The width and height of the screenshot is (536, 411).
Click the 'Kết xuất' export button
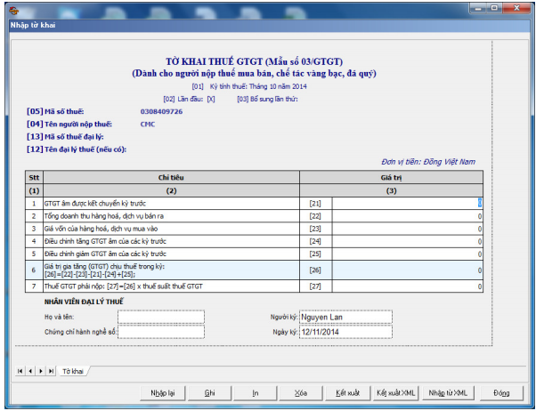(347, 391)
